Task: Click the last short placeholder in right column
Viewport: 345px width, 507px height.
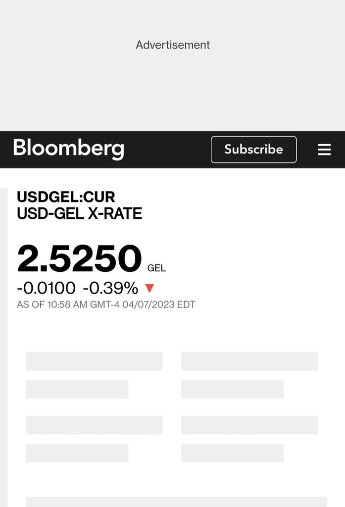Action: click(x=232, y=453)
